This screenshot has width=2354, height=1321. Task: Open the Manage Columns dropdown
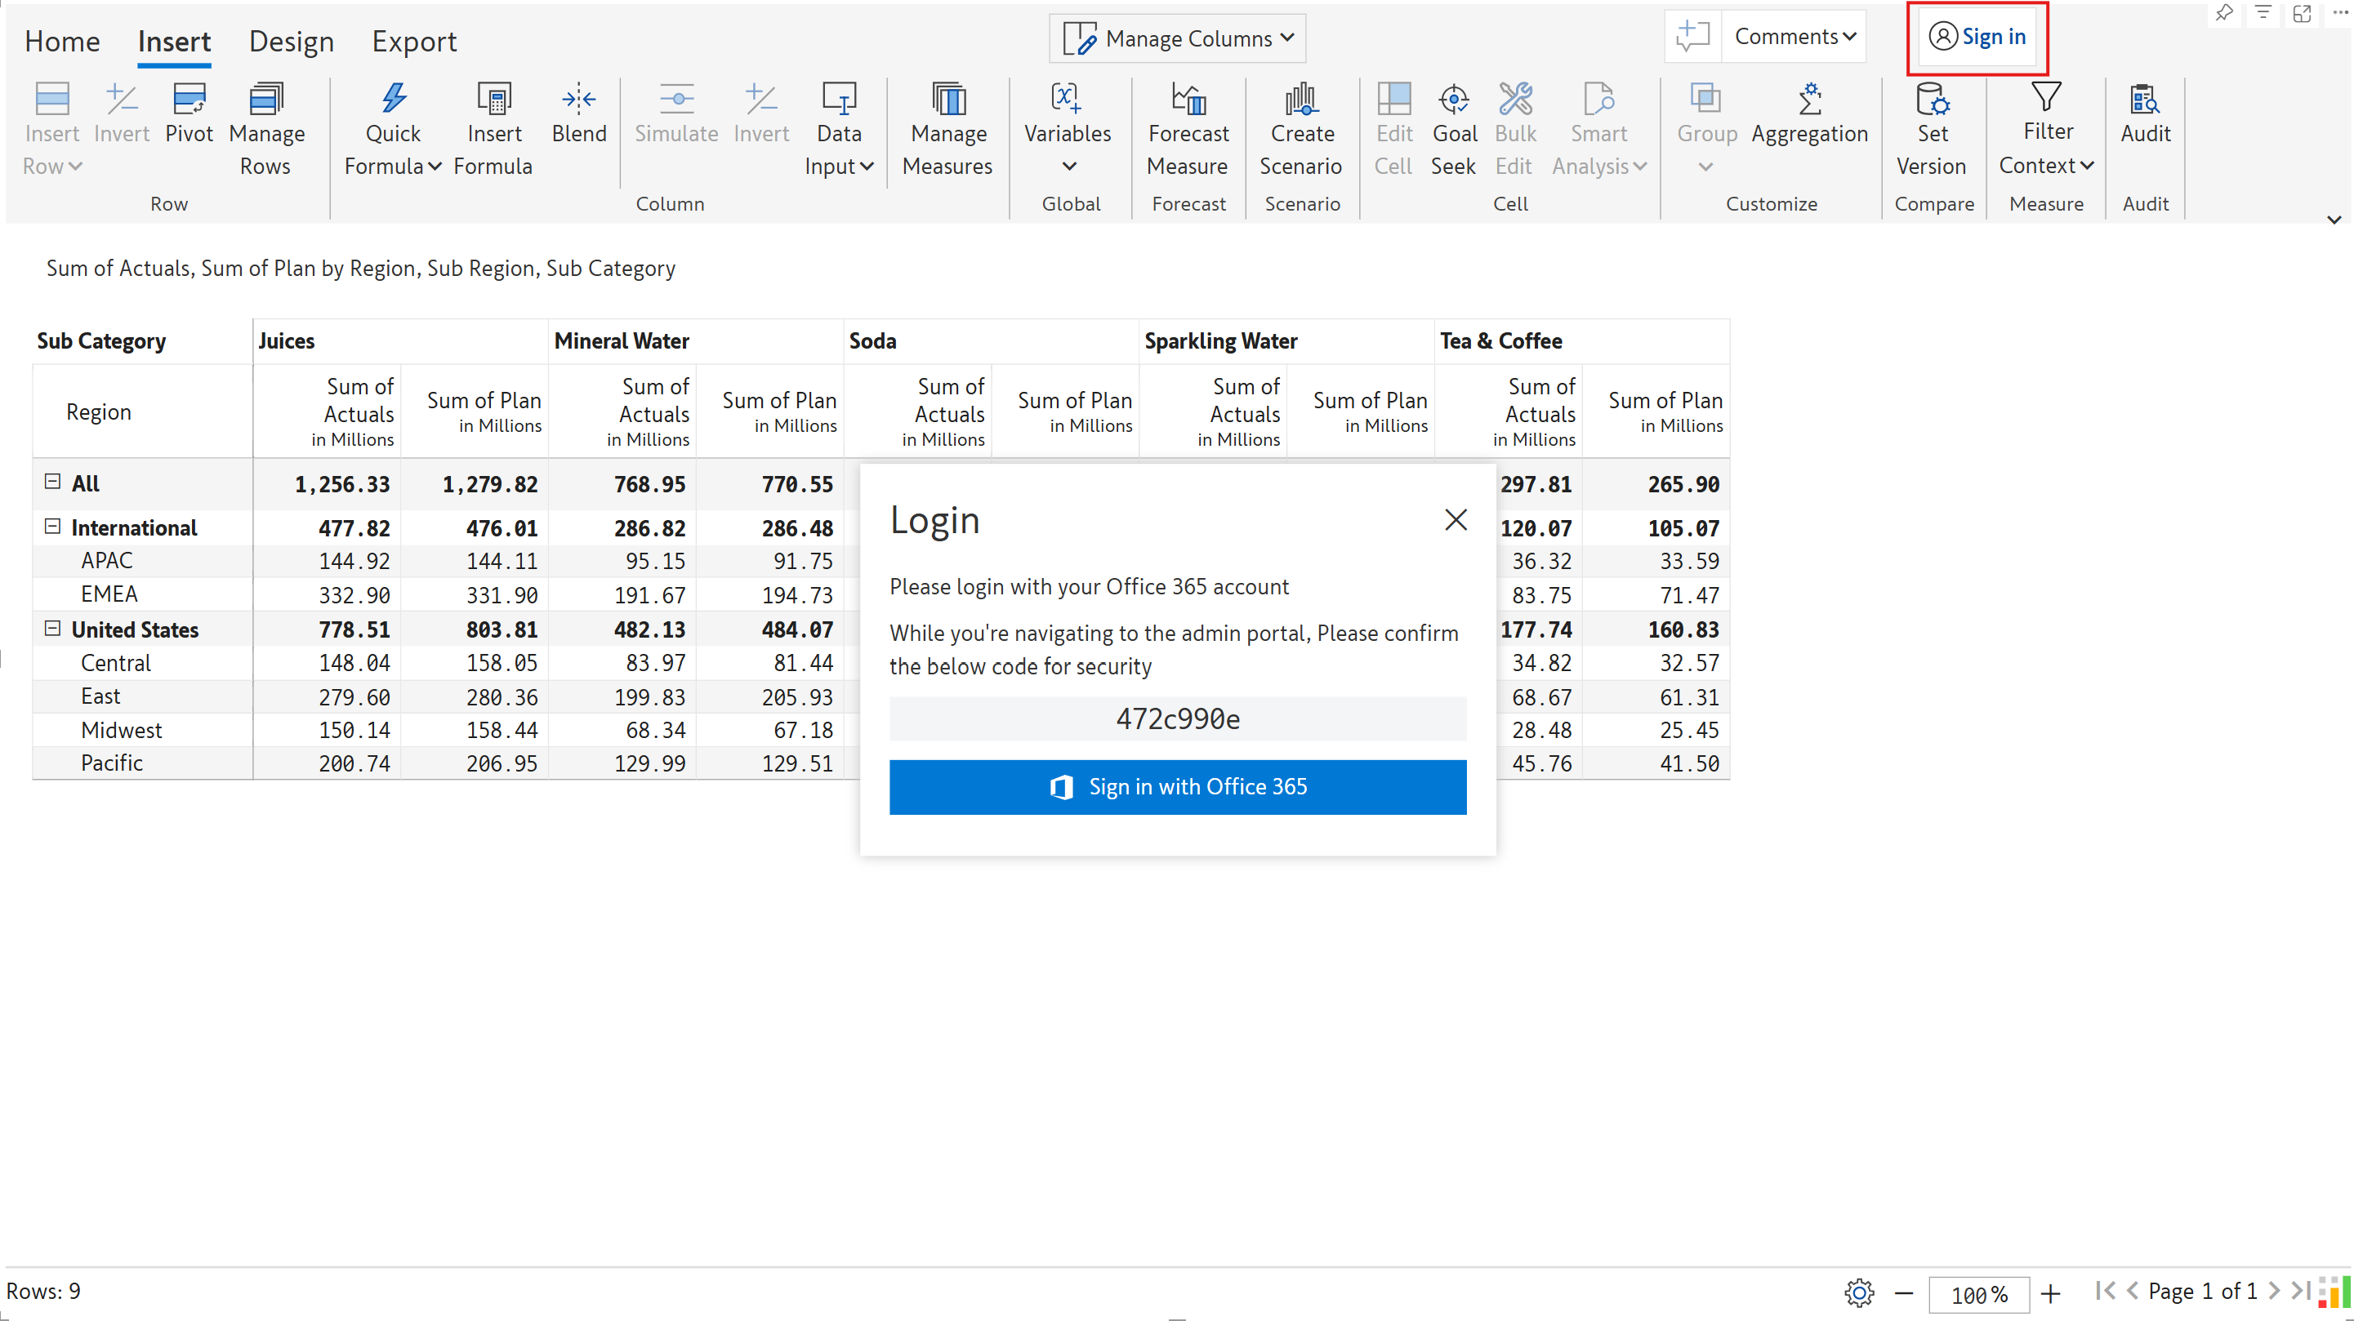point(1178,38)
